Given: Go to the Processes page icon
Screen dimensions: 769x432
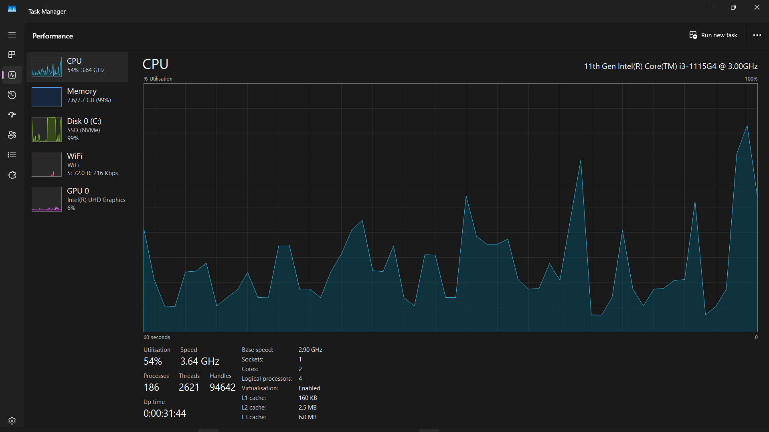Looking at the screenshot, I should coord(12,55).
